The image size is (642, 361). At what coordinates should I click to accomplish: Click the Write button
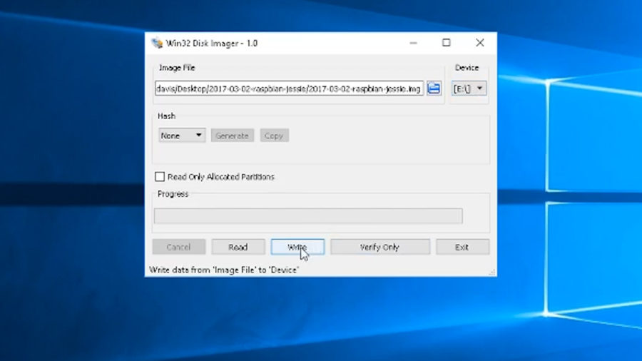(x=297, y=247)
